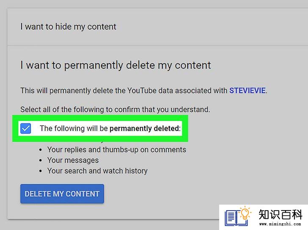Open the STEVIEVIE channel link
This screenshot has width=308, height=230.
point(247,90)
